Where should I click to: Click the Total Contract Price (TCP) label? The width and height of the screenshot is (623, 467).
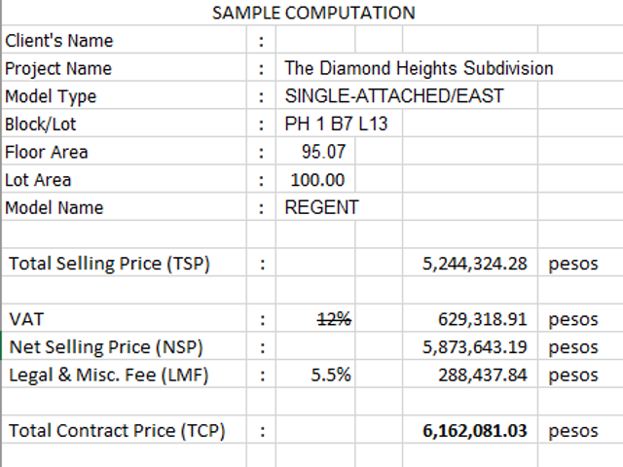(117, 430)
